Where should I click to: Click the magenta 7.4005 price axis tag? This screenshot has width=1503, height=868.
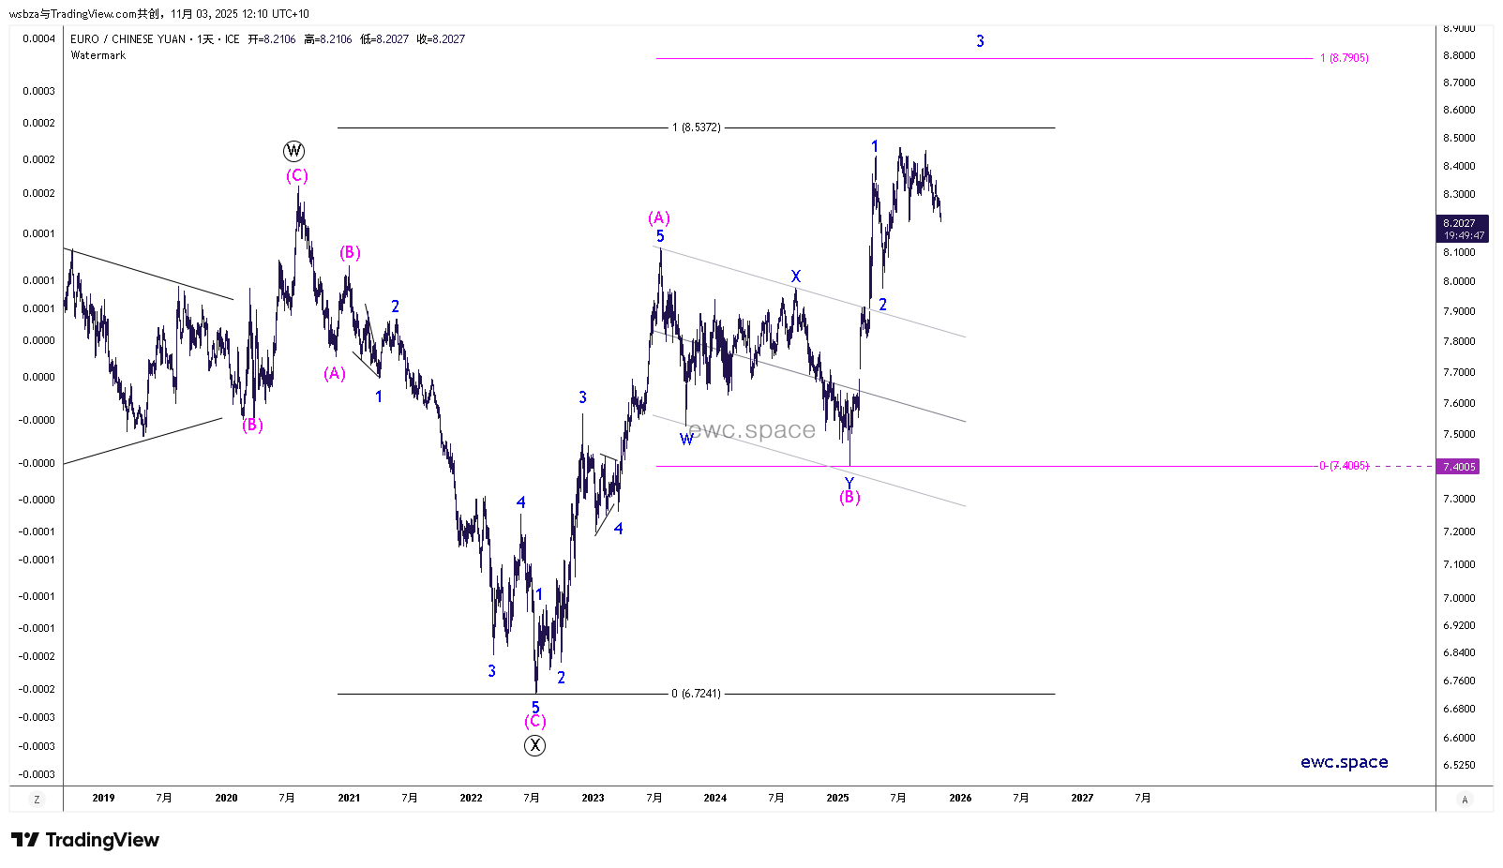[1459, 467]
